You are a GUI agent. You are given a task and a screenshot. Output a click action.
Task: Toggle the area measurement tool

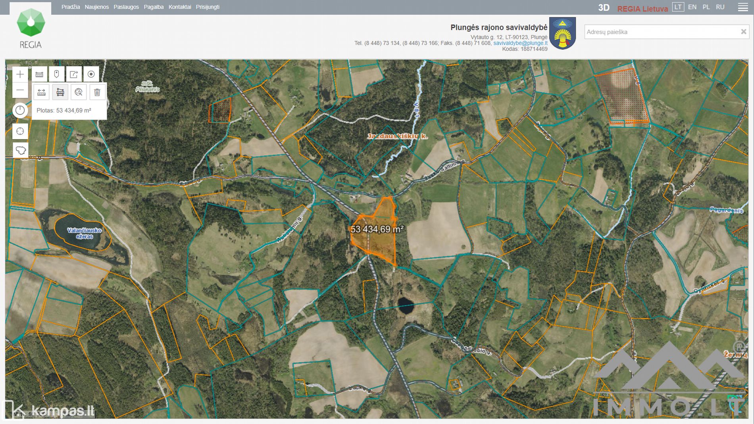[60, 92]
